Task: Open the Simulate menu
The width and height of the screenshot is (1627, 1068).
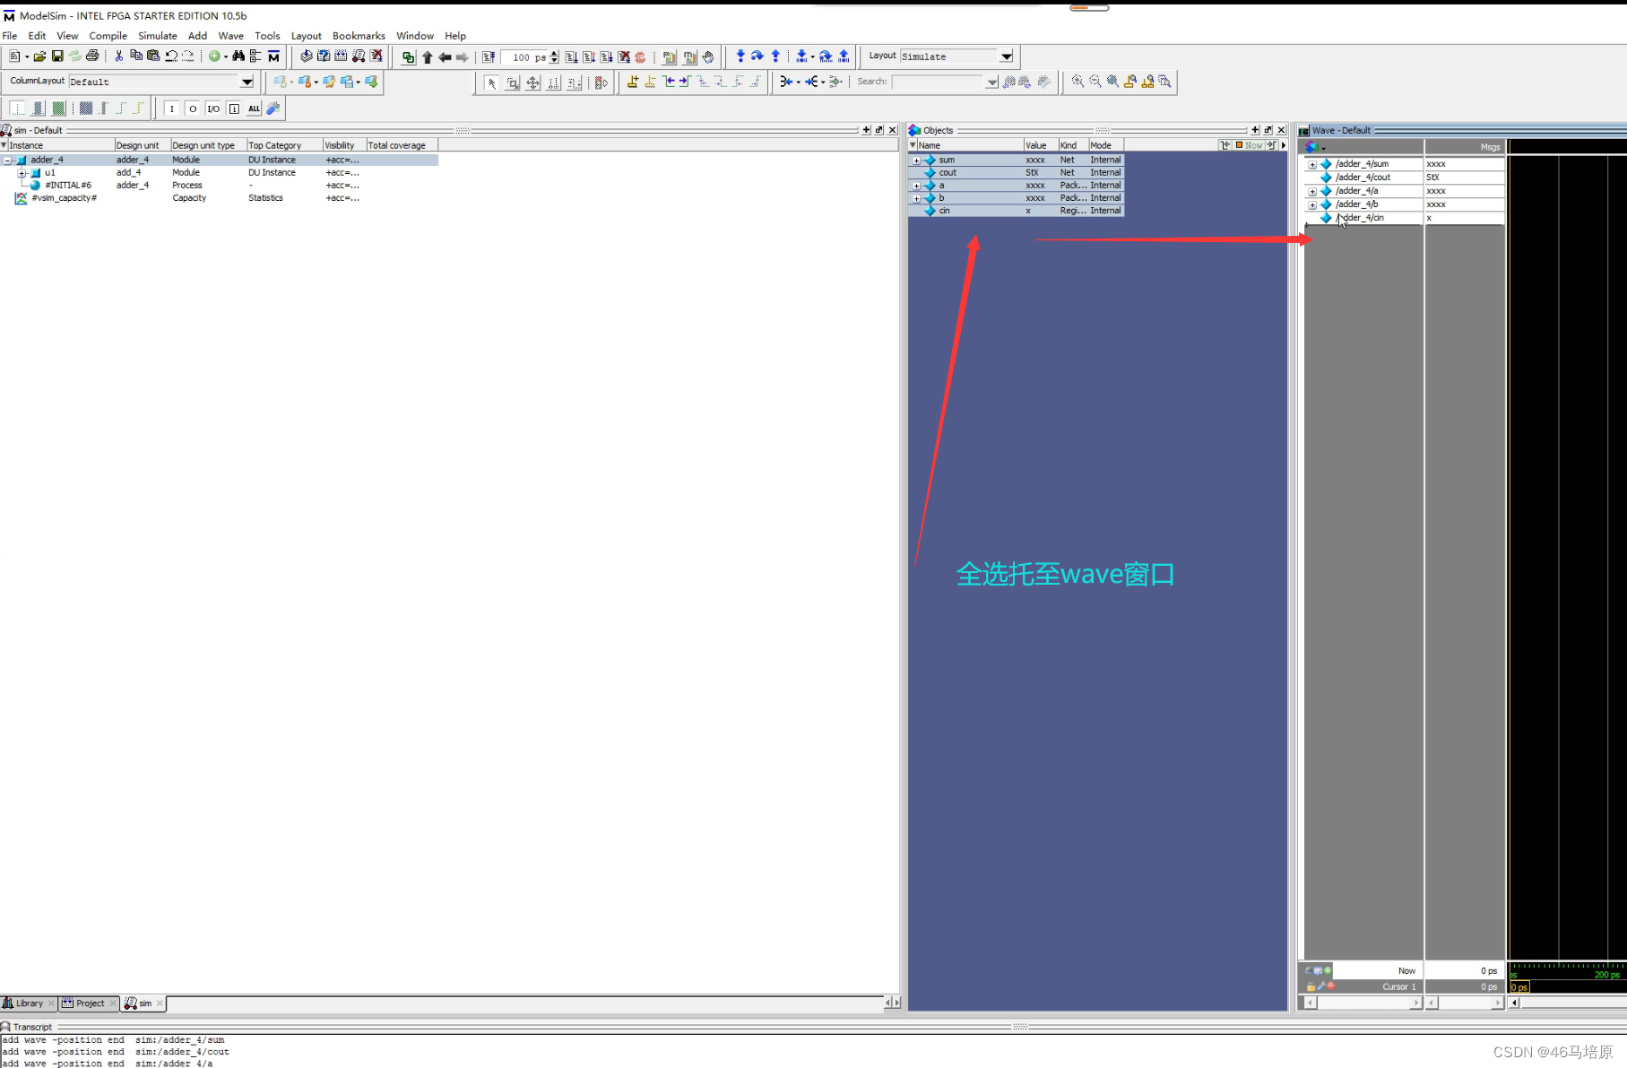Action: [158, 36]
